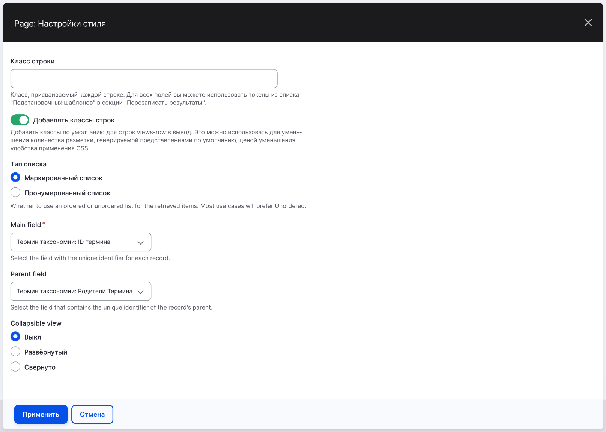Close the Настройки стиля dialog
The height and width of the screenshot is (432, 606).
coord(588,23)
